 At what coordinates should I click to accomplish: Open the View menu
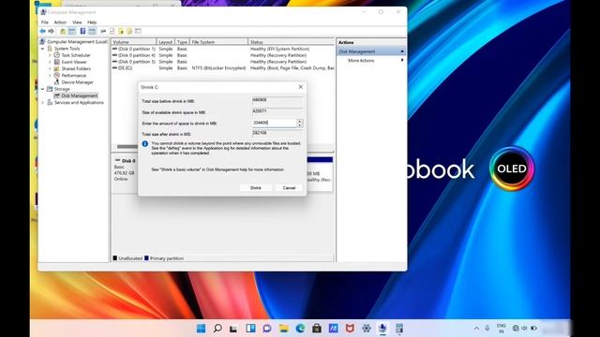coord(77,22)
